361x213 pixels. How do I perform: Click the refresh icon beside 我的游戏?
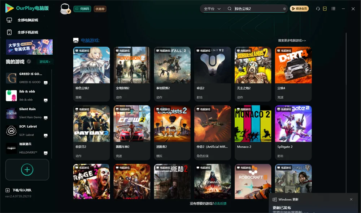point(29,62)
